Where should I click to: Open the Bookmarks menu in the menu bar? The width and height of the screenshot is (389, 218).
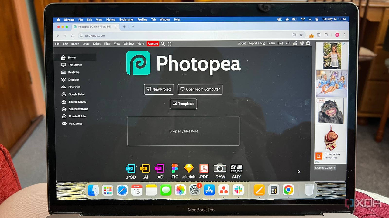[x=126, y=20]
